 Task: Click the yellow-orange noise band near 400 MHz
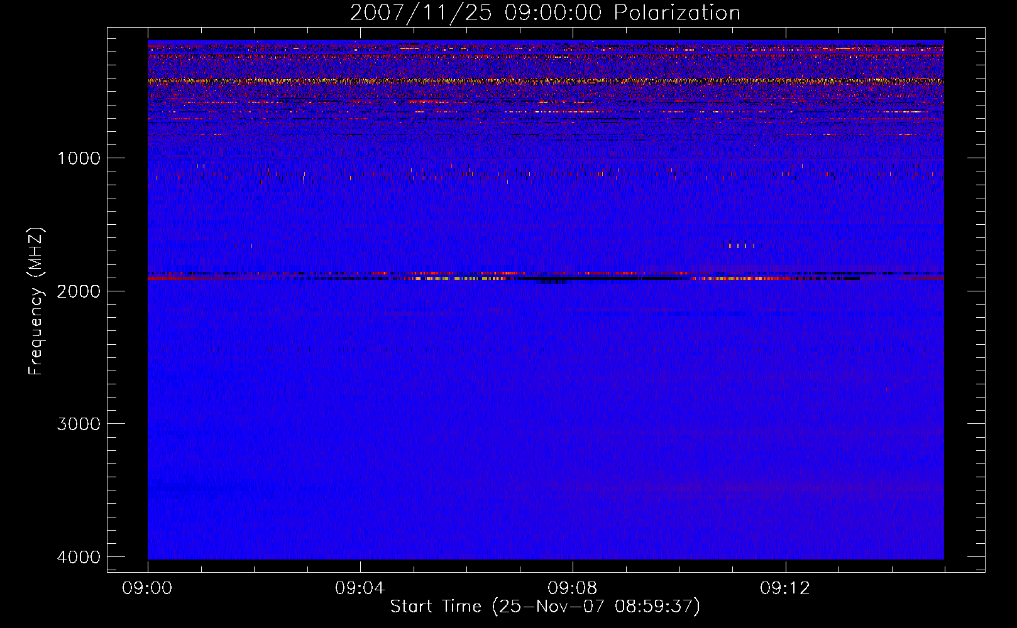tap(546, 80)
